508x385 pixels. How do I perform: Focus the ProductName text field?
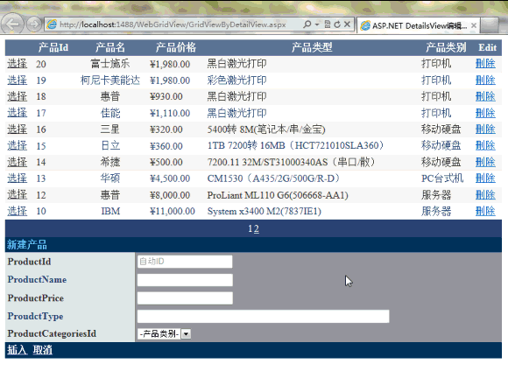click(185, 280)
